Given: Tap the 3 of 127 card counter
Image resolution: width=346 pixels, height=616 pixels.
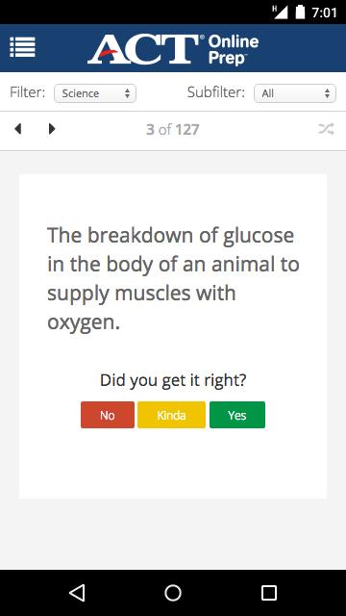Looking at the screenshot, I should [173, 129].
